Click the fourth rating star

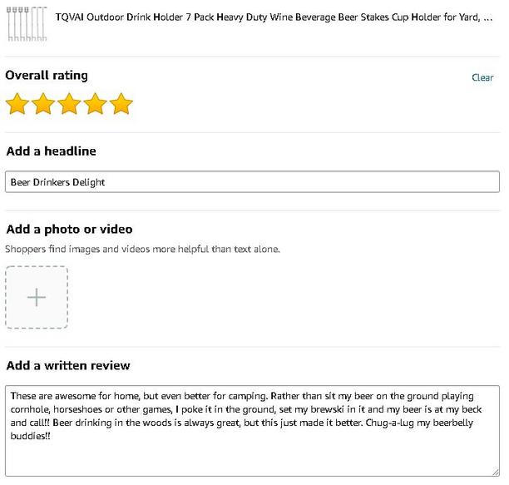coord(95,104)
